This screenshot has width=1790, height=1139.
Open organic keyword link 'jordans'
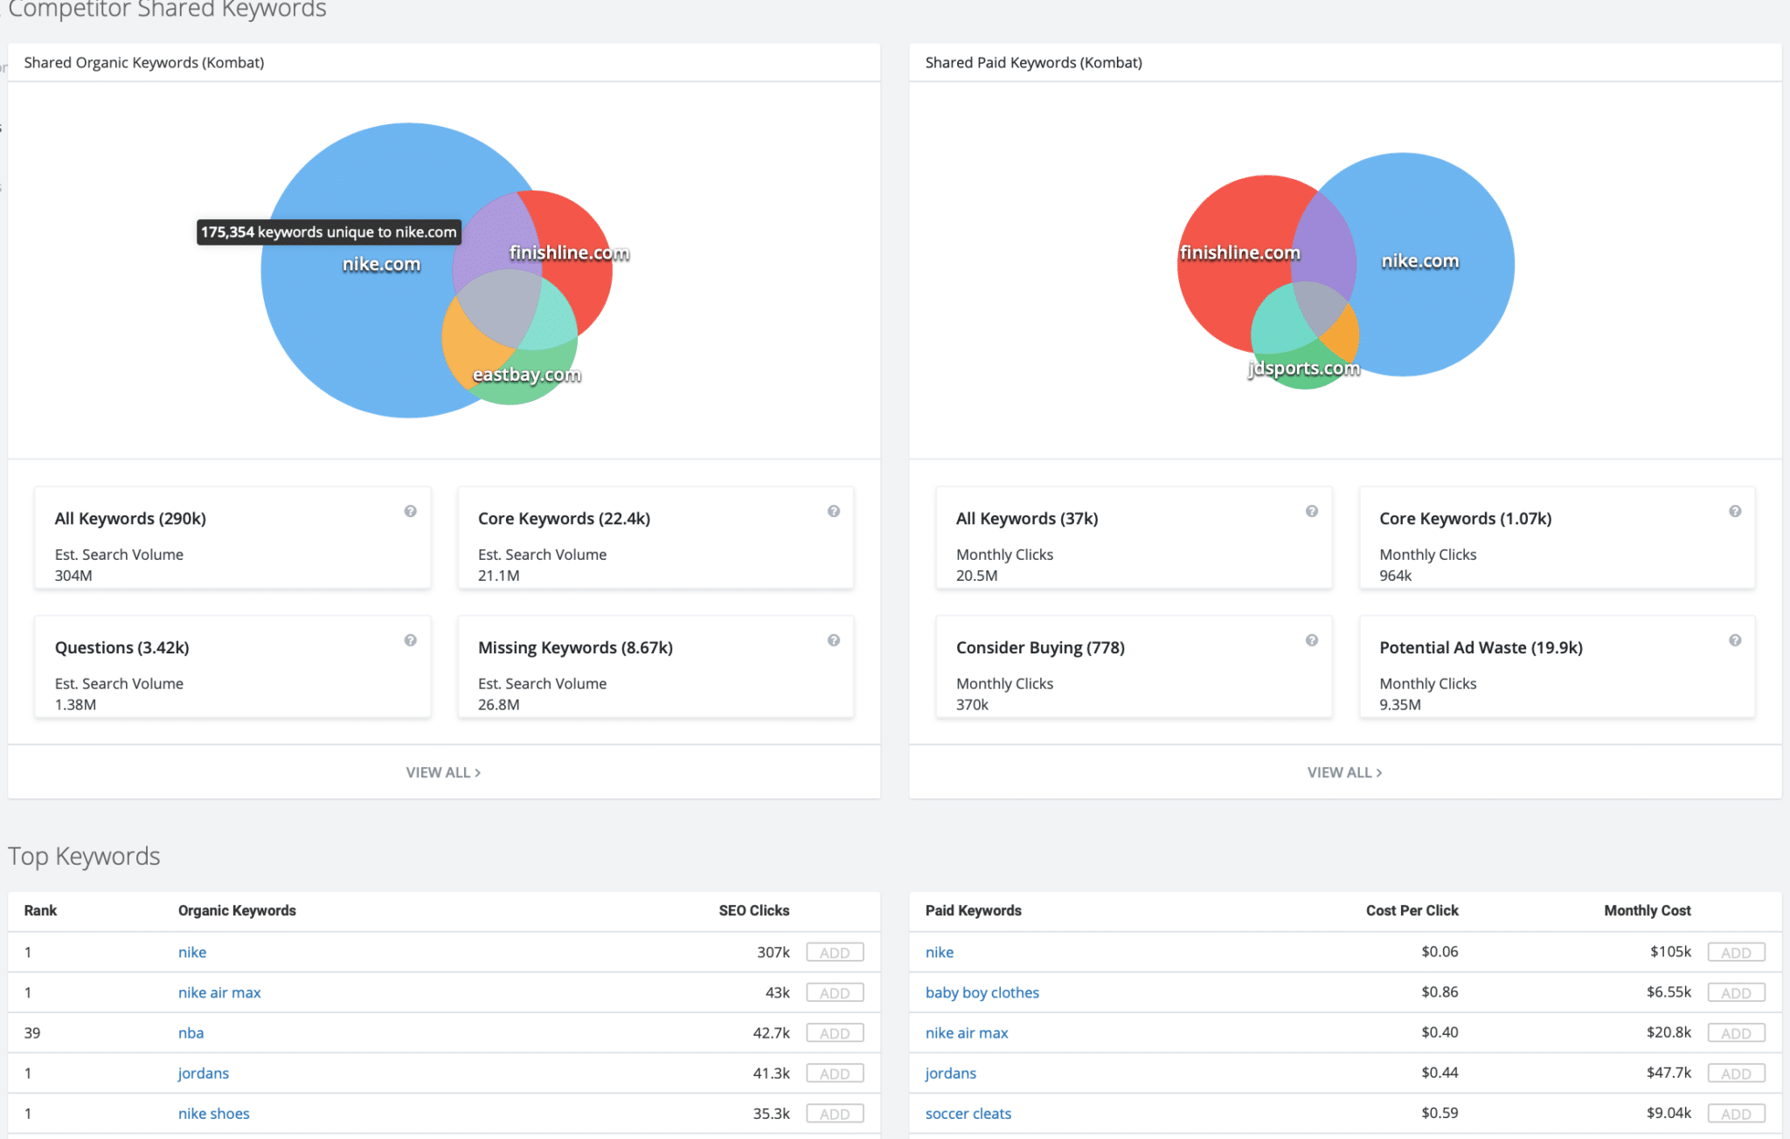click(x=204, y=1073)
